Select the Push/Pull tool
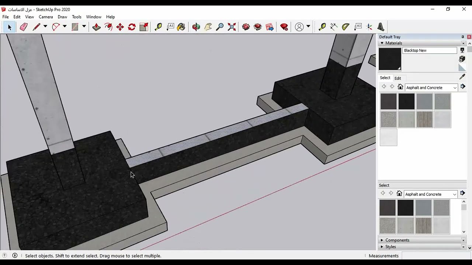The image size is (472, 265). (97, 27)
